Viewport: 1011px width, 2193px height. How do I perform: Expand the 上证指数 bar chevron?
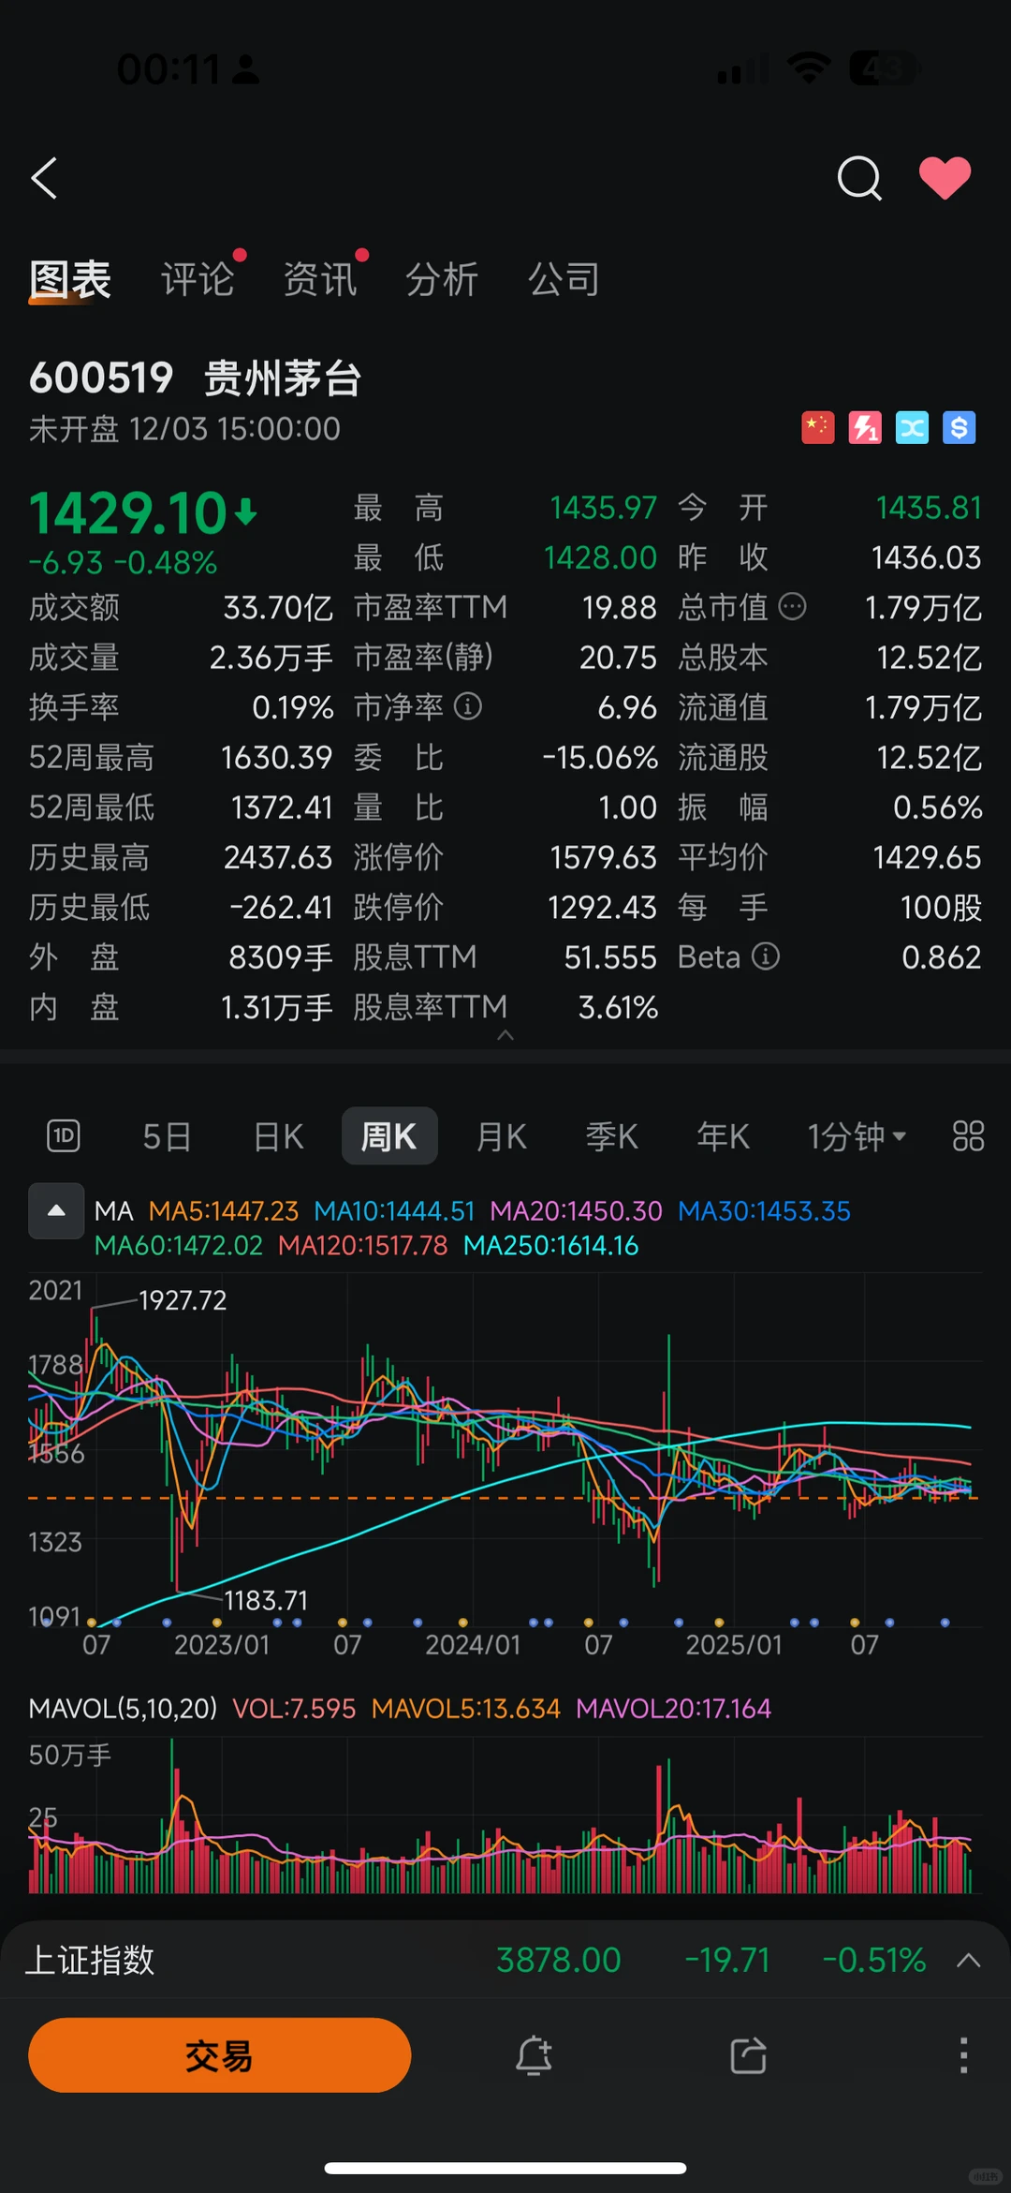click(x=969, y=1960)
